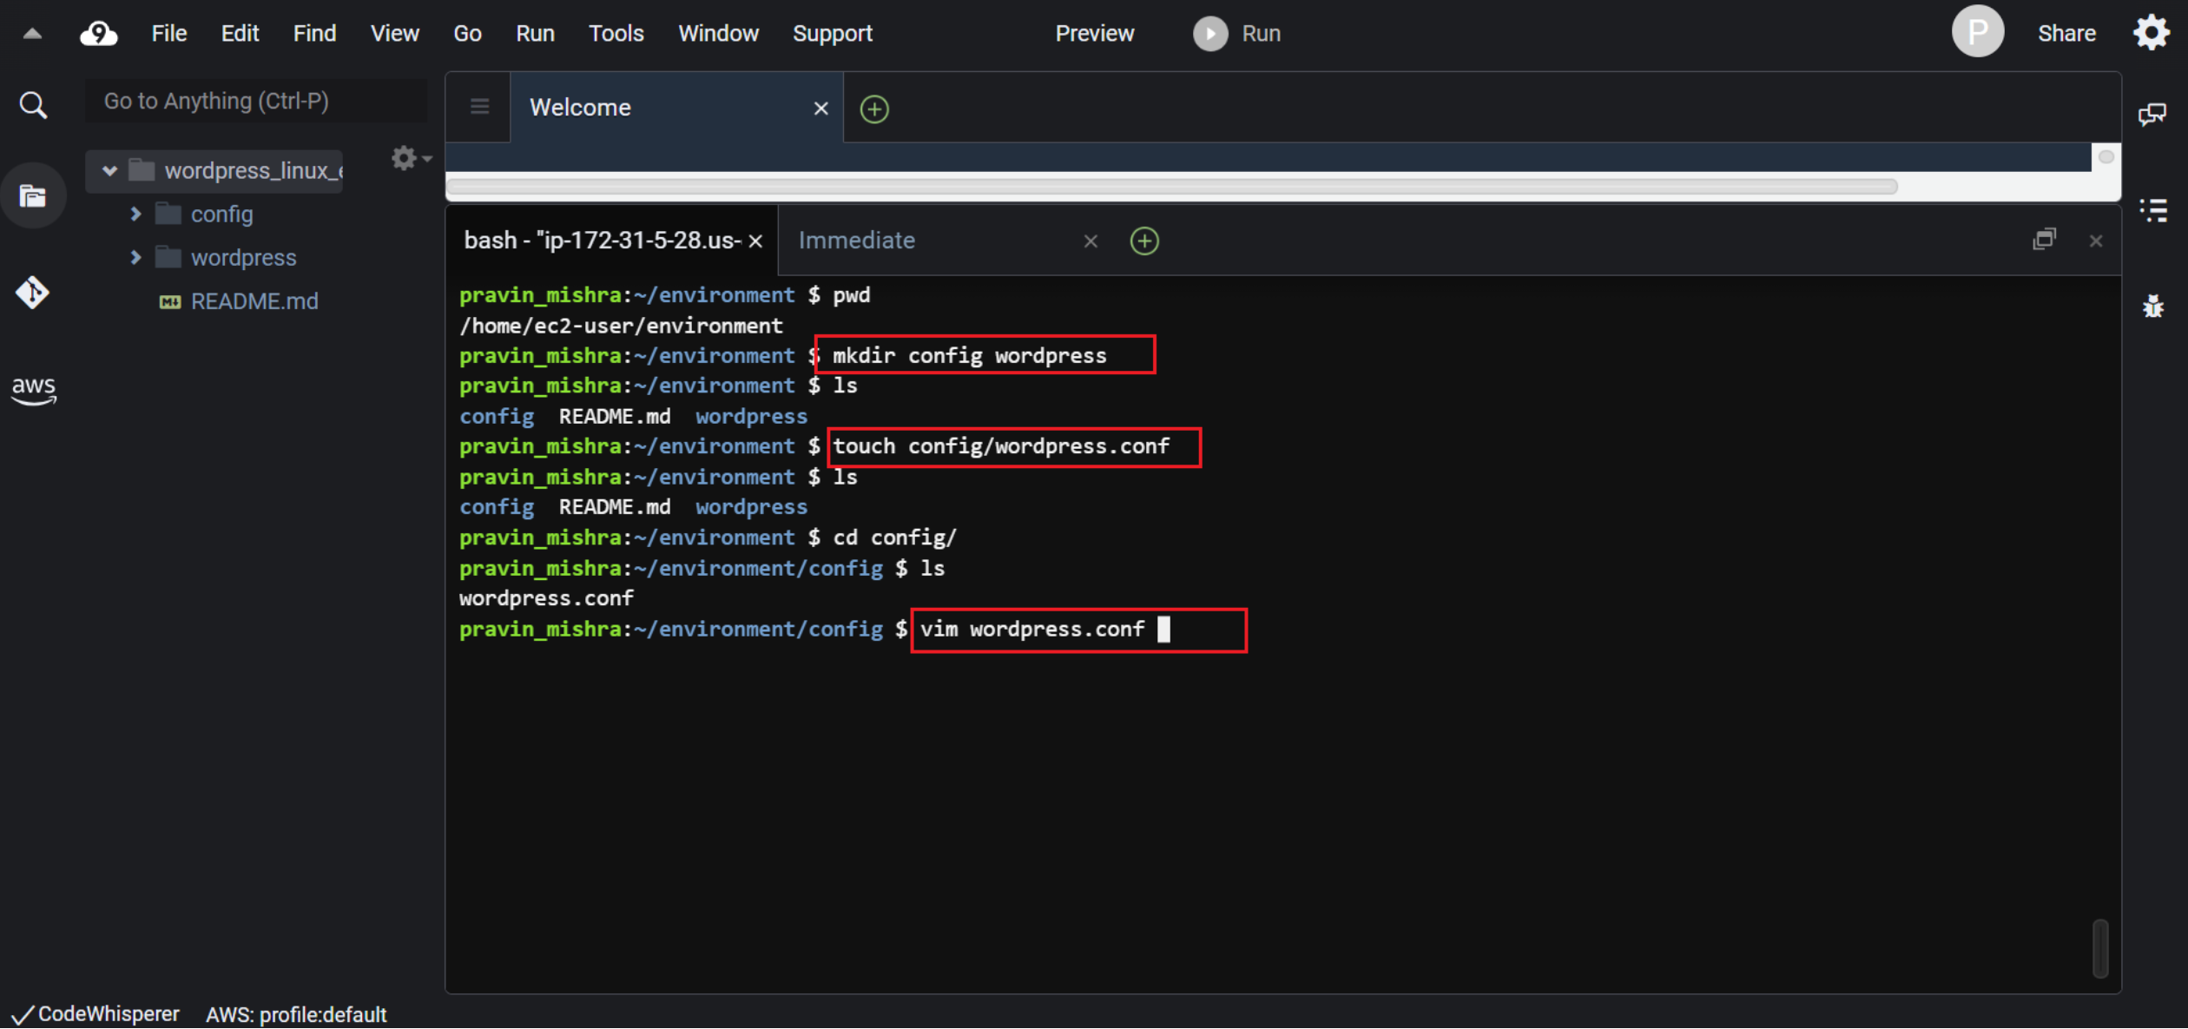This screenshot has width=2188, height=1029.
Task: Click the search magnifier icon in sidebar
Action: click(33, 105)
